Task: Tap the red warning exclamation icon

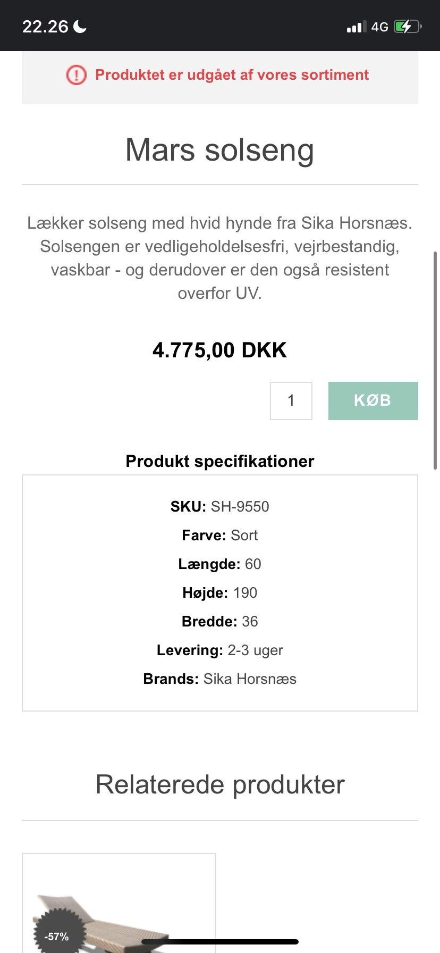Action: click(x=76, y=75)
